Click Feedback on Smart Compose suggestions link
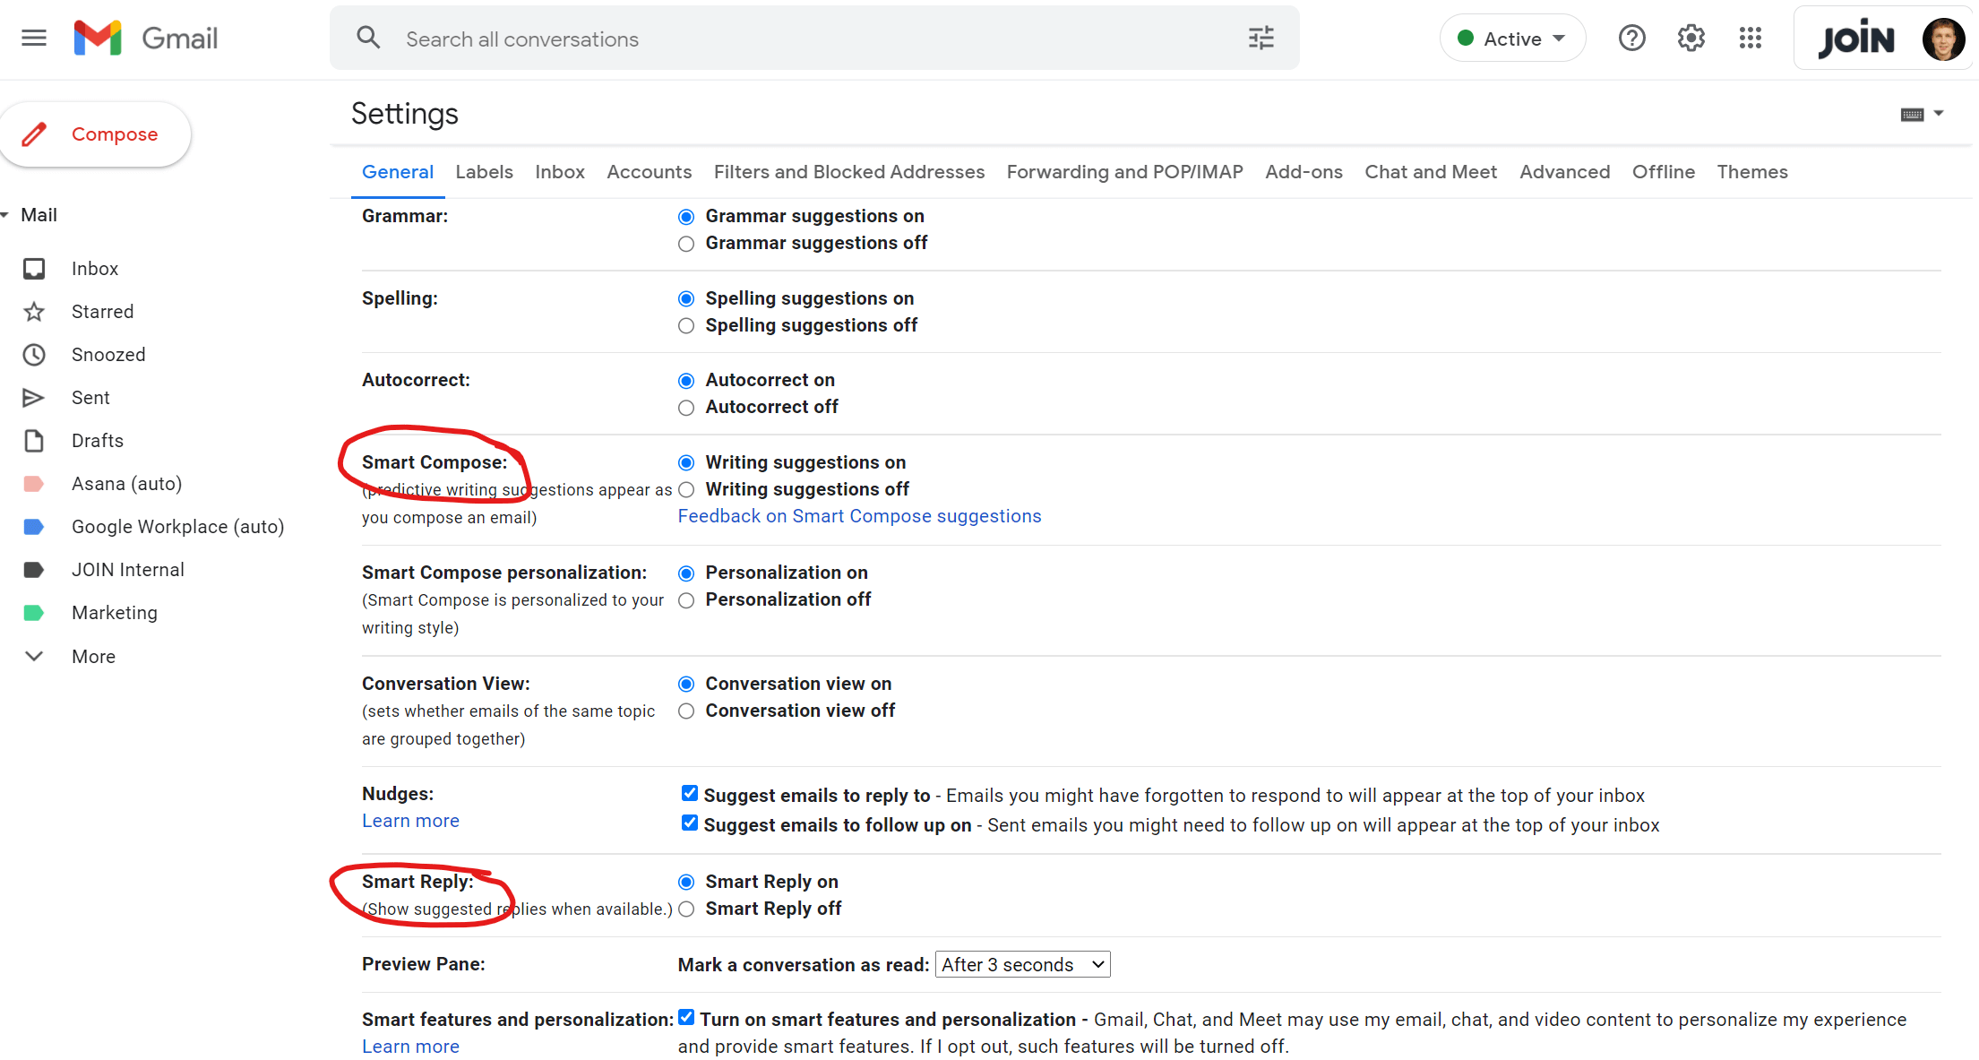The width and height of the screenshot is (1979, 1060). (860, 517)
